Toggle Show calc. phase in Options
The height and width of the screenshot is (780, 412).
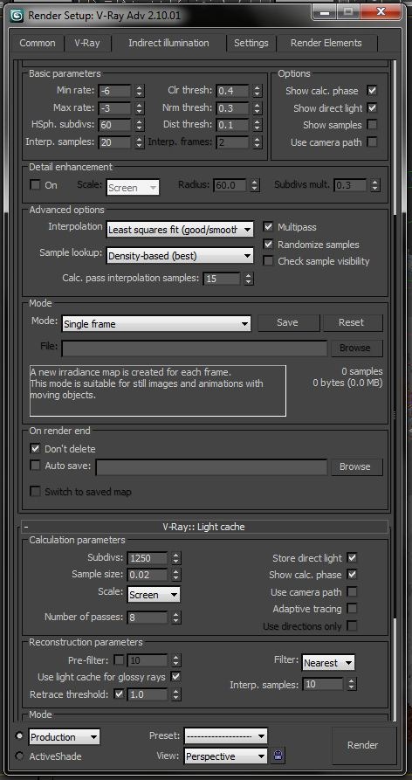(371, 91)
